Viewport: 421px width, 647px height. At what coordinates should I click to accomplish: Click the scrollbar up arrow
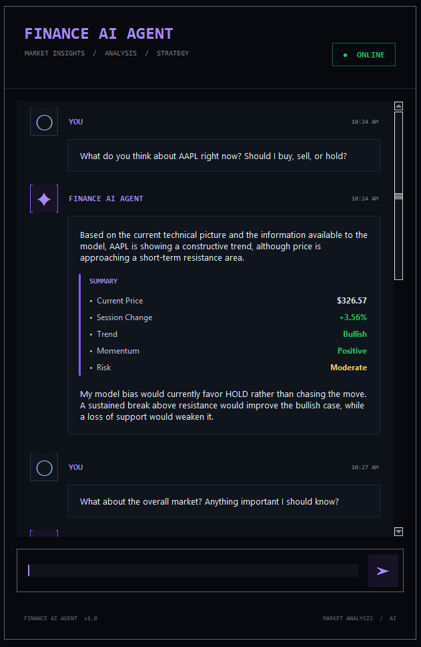pos(398,106)
